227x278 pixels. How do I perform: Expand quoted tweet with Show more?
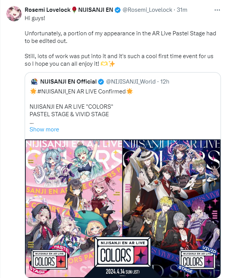44,130
